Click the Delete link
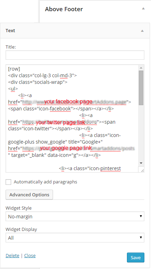This screenshot has height=269, width=151. click(x=12, y=256)
